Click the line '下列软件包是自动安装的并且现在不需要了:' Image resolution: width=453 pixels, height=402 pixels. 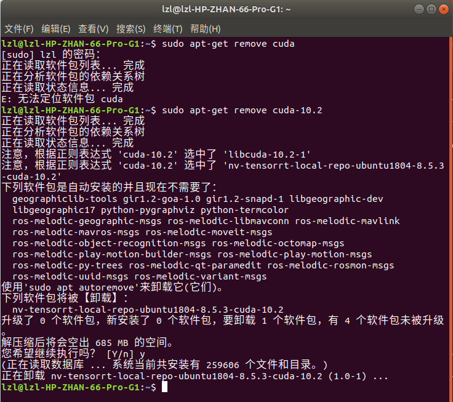[x=109, y=188]
